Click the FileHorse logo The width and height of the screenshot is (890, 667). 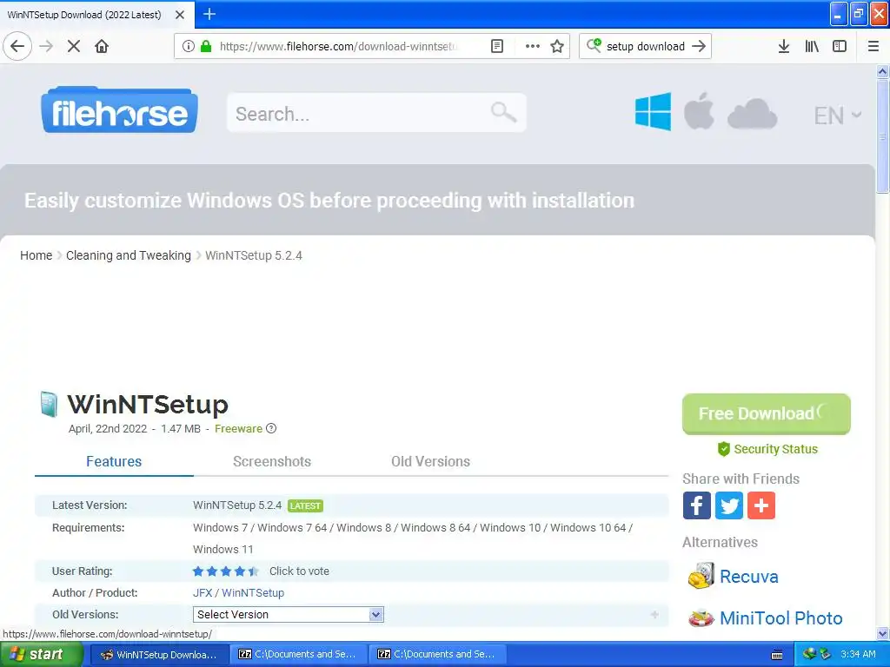pos(119,110)
